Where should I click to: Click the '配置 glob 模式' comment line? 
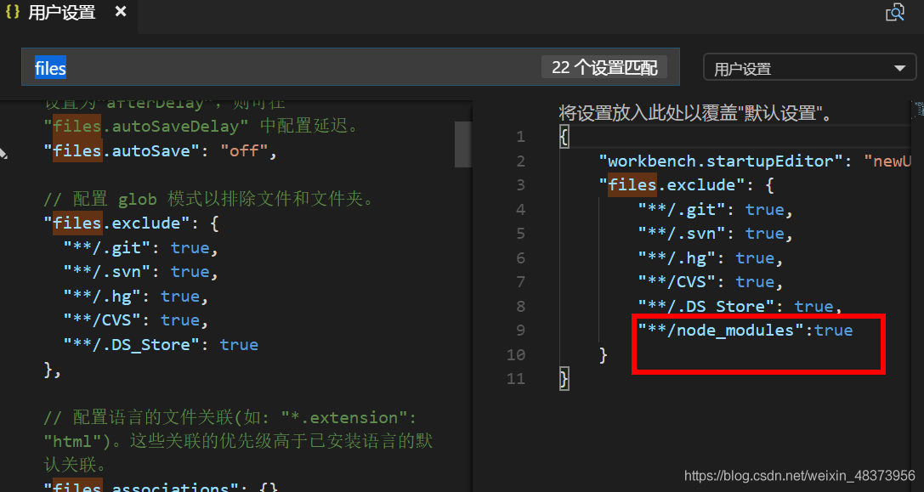210,199
